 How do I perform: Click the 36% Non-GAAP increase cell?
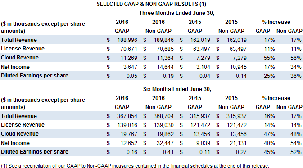[x=296, y=76]
